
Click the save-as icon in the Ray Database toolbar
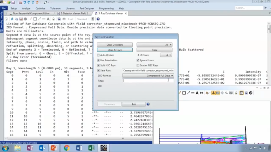click(x=21, y=19)
